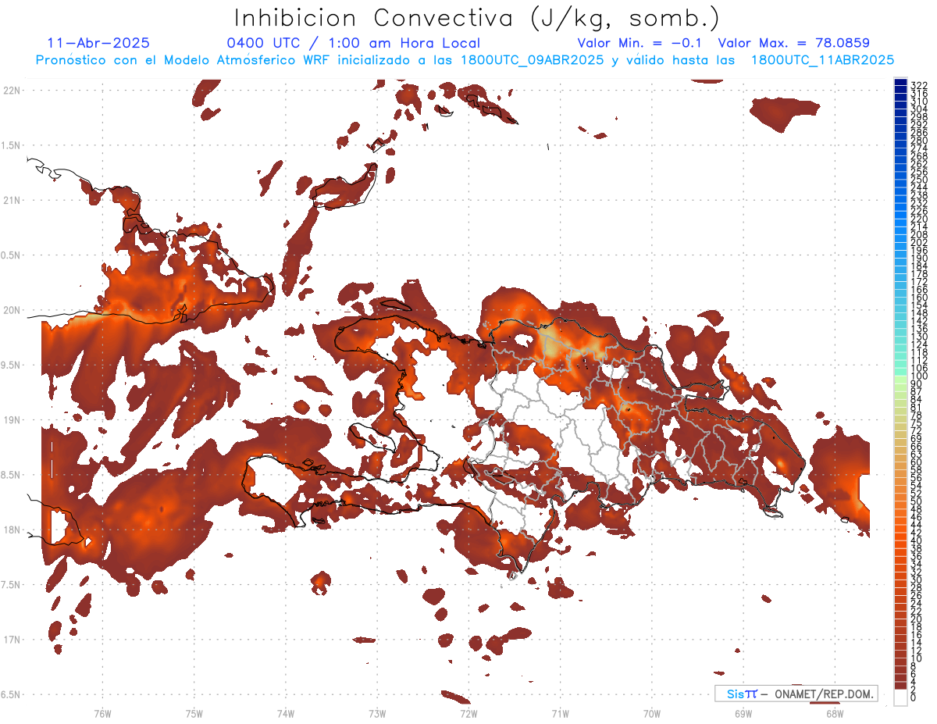Click the '7.5N' latitude label
This screenshot has height=724, width=937.
(11, 585)
